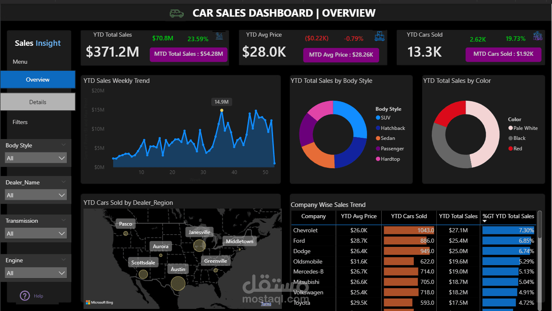
Task: Collapse the Engine slicer header chevron
Action: (x=63, y=260)
